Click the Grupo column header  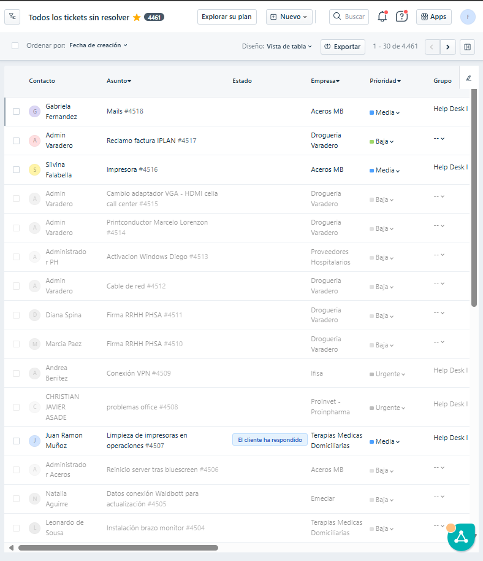click(x=443, y=81)
